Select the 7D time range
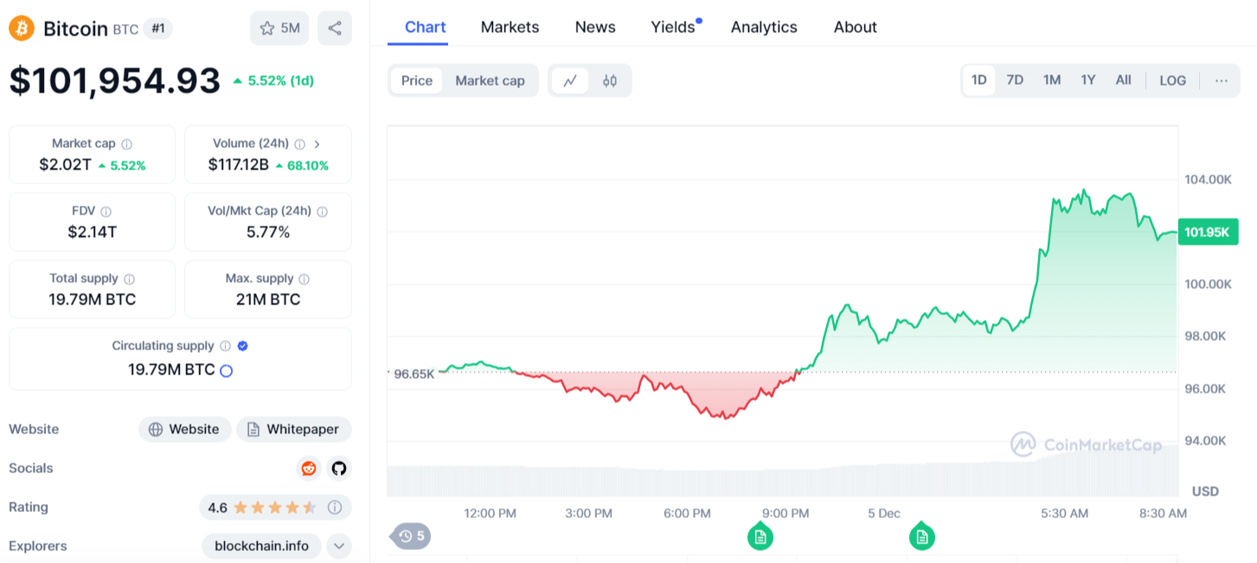 1015,80
